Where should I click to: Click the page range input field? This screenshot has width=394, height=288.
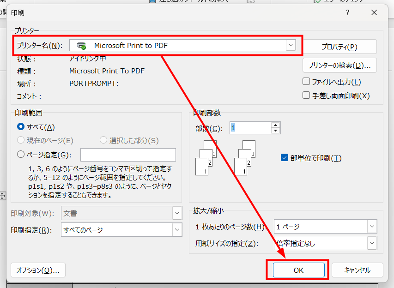click(128, 155)
